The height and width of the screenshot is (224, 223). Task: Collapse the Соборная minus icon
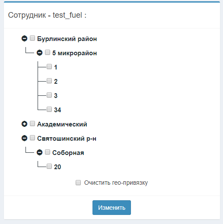click(39, 152)
